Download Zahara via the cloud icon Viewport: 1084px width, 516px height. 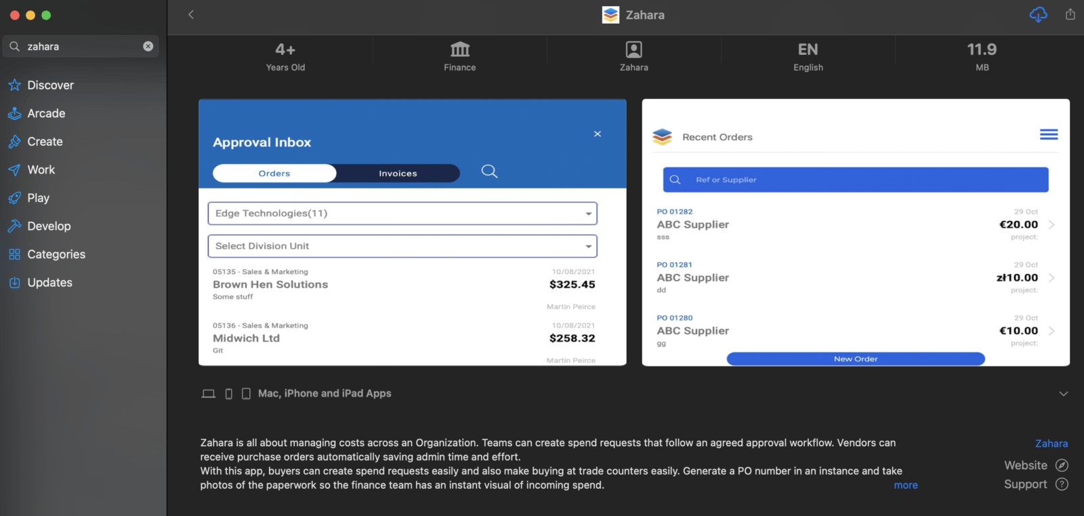pos(1038,14)
